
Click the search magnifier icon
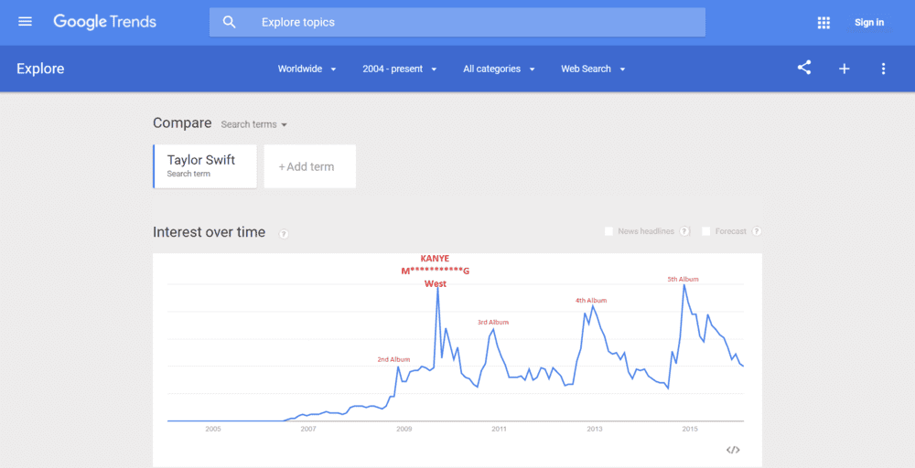230,22
